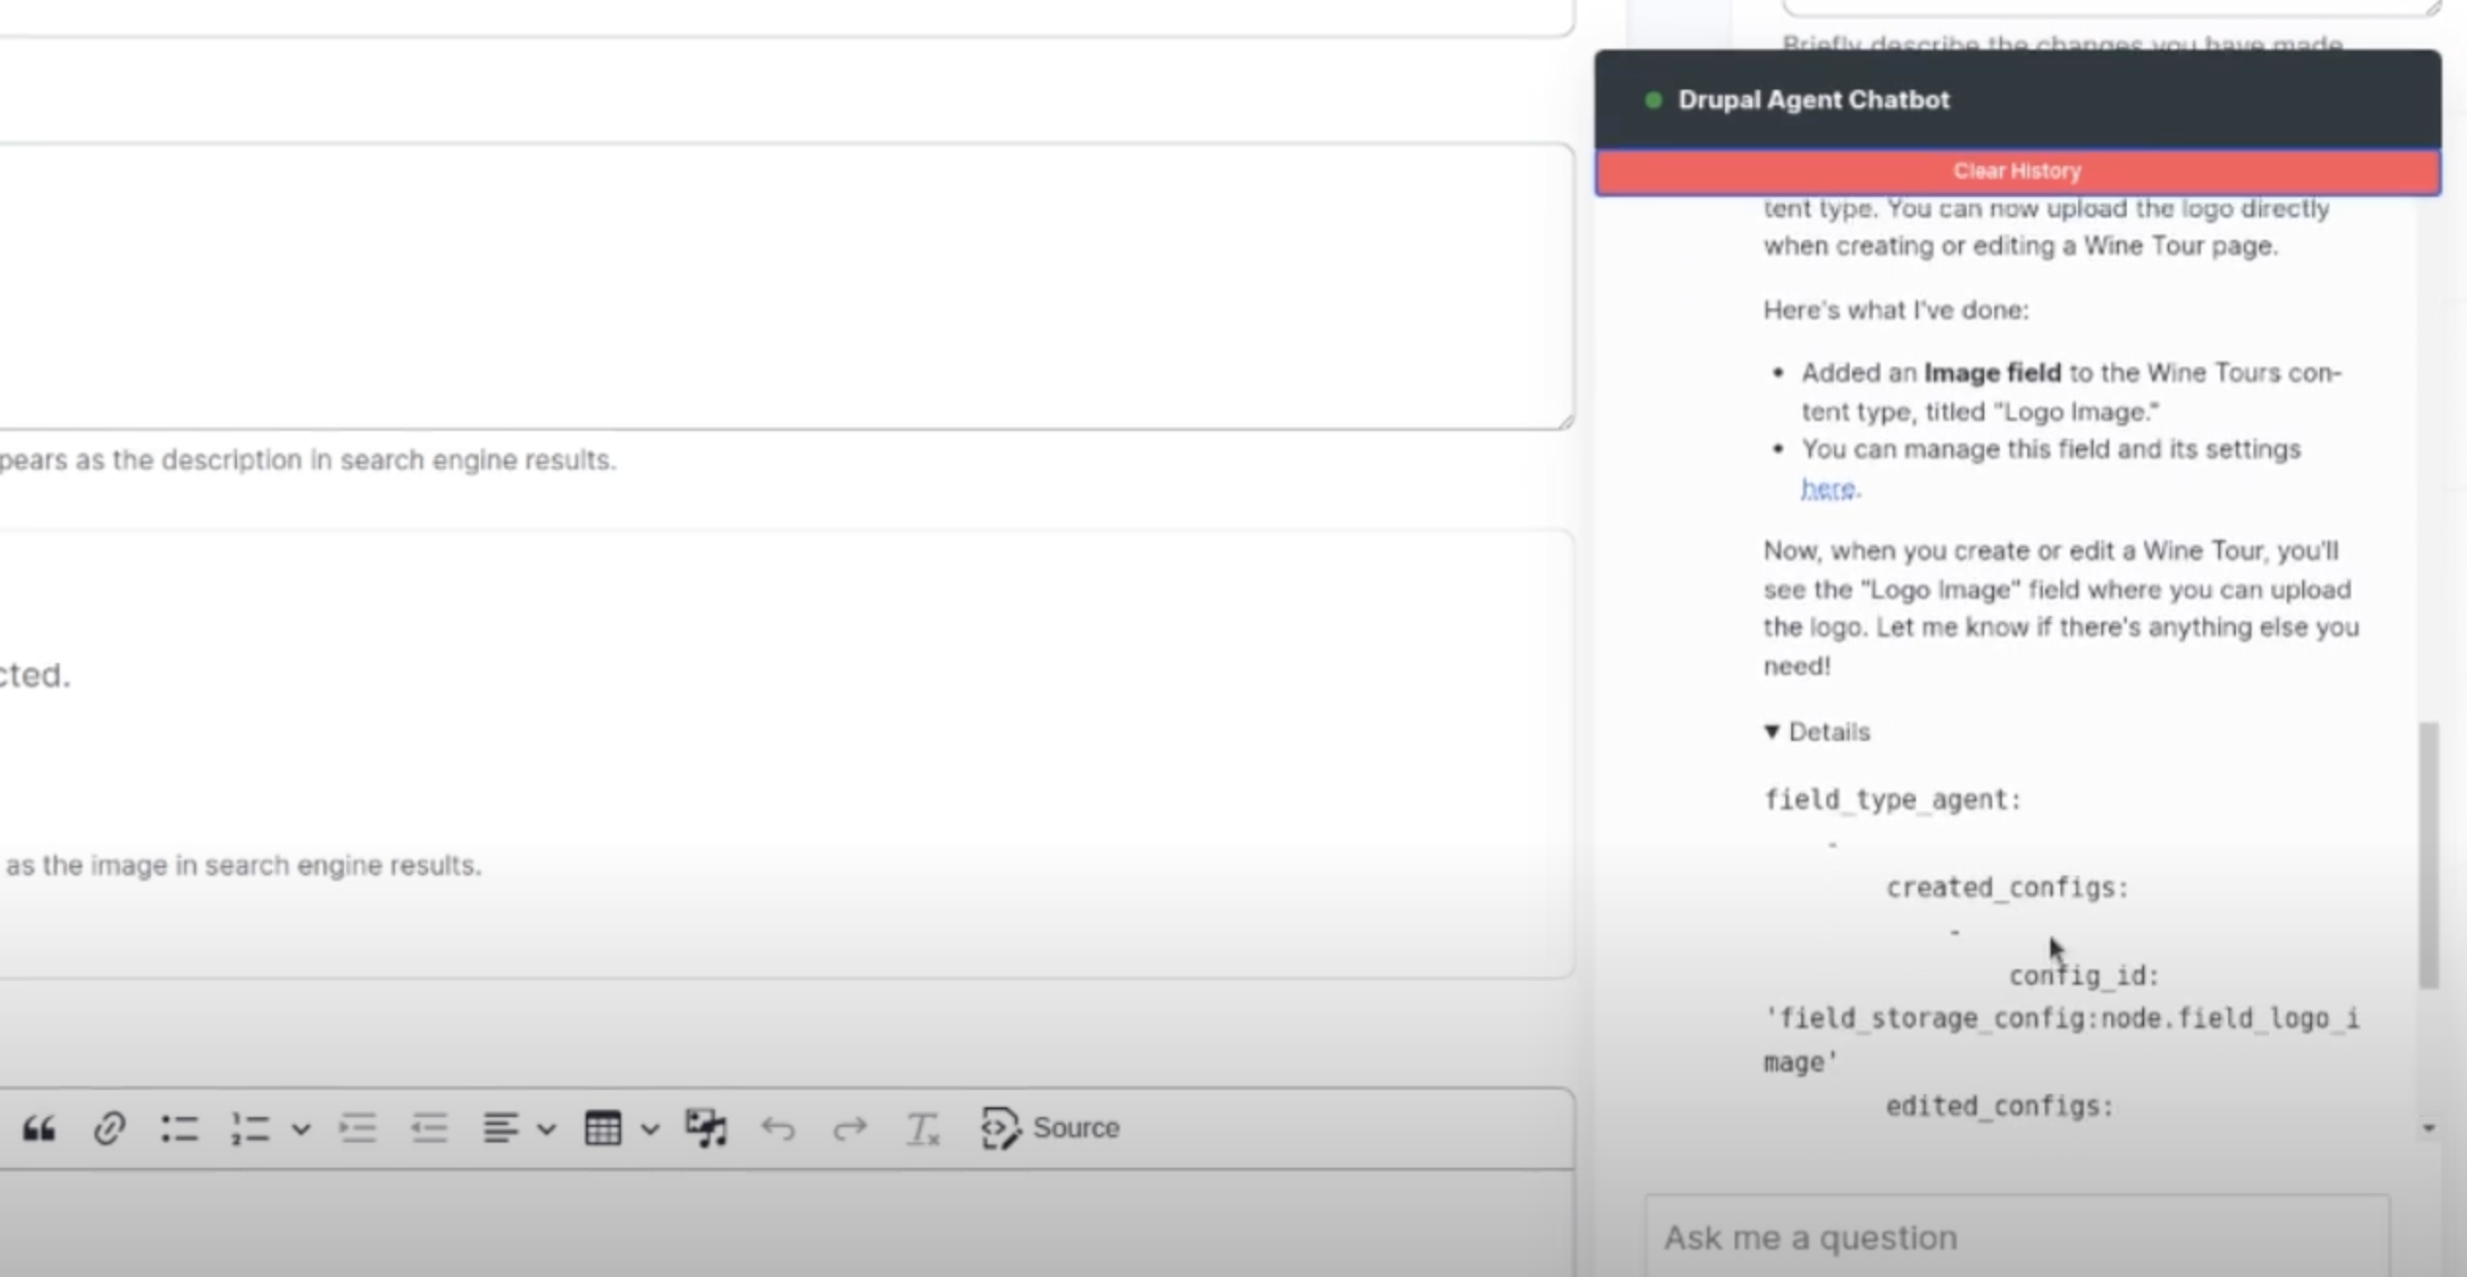
Task: Open insert table dropdown arrow
Action: [x=650, y=1129]
